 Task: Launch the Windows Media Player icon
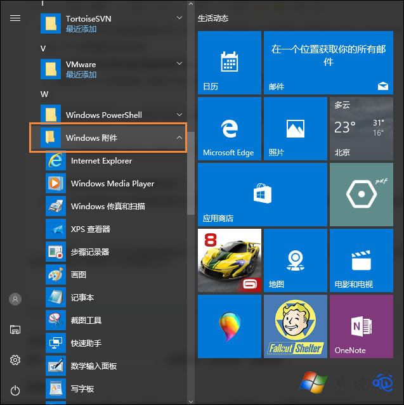click(x=56, y=183)
